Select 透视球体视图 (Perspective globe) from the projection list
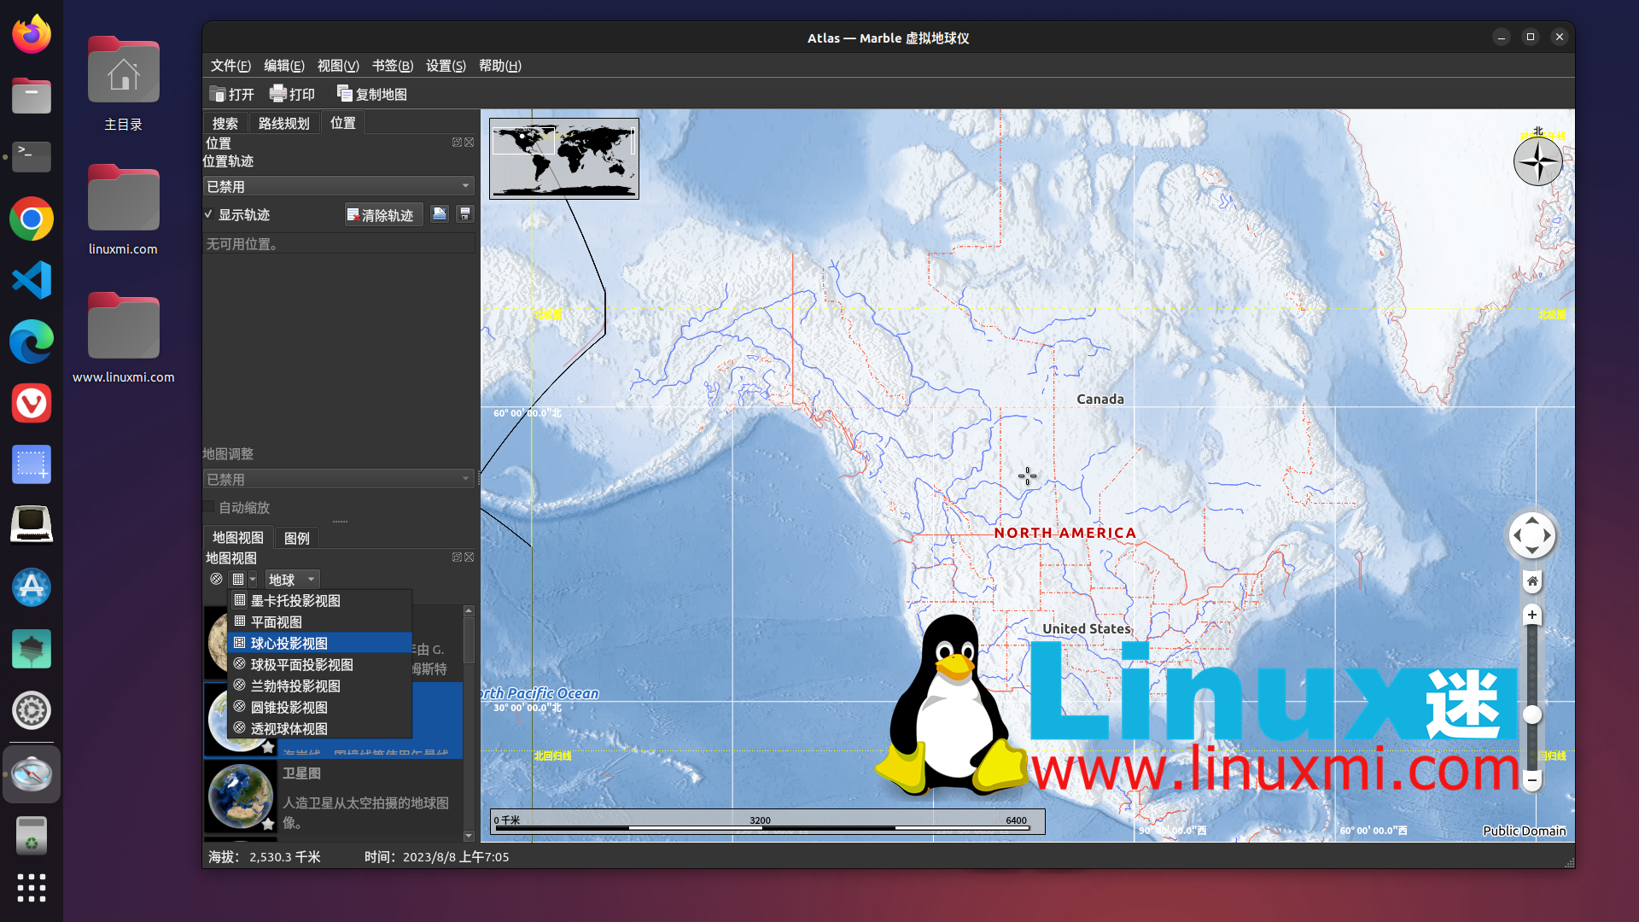Viewport: 1639px width, 922px height. pyautogui.click(x=320, y=729)
